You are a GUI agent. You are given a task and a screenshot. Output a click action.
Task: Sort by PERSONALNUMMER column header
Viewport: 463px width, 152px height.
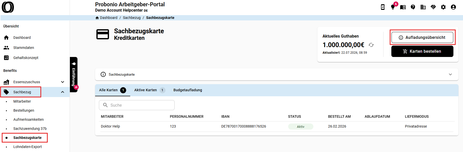click(187, 116)
